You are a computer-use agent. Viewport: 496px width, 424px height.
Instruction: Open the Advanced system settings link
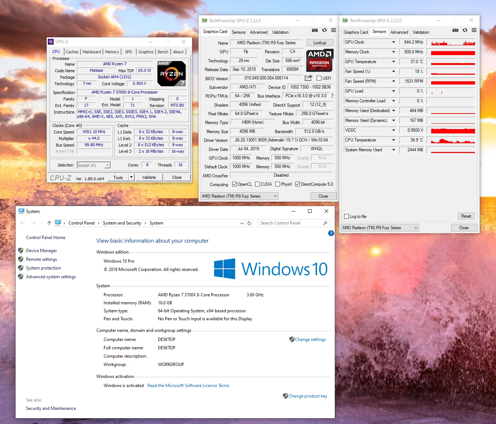pyautogui.click(x=51, y=277)
